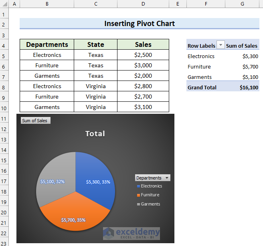Click the Electronics legend entry text
The image size is (263, 246).
[x=152, y=186]
